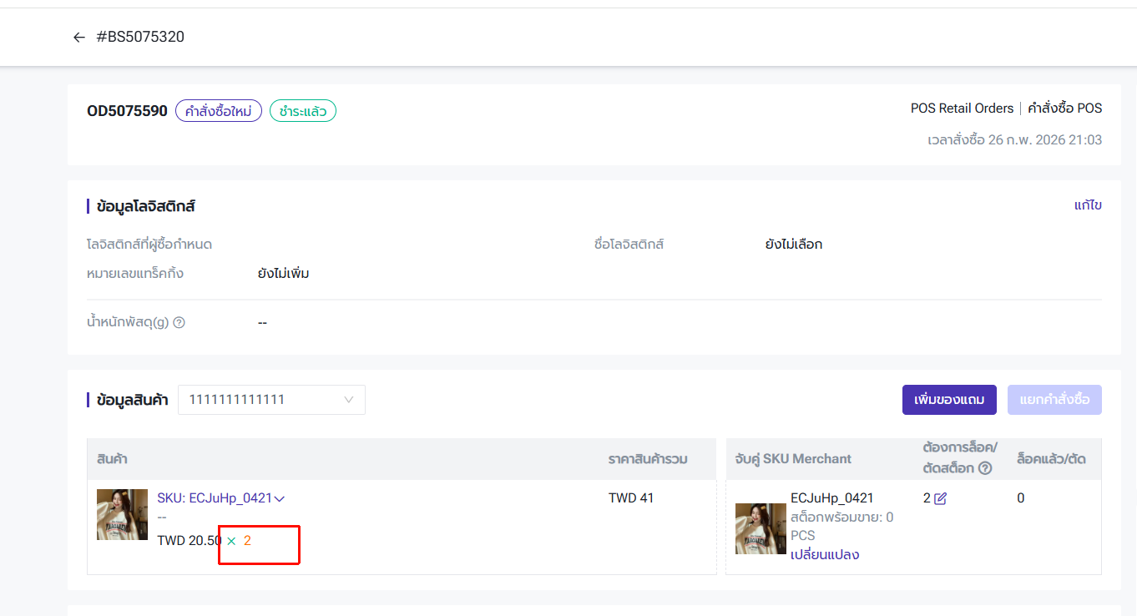Open the Merchant SKU product thumbnail
1137x616 pixels.
[761, 528]
